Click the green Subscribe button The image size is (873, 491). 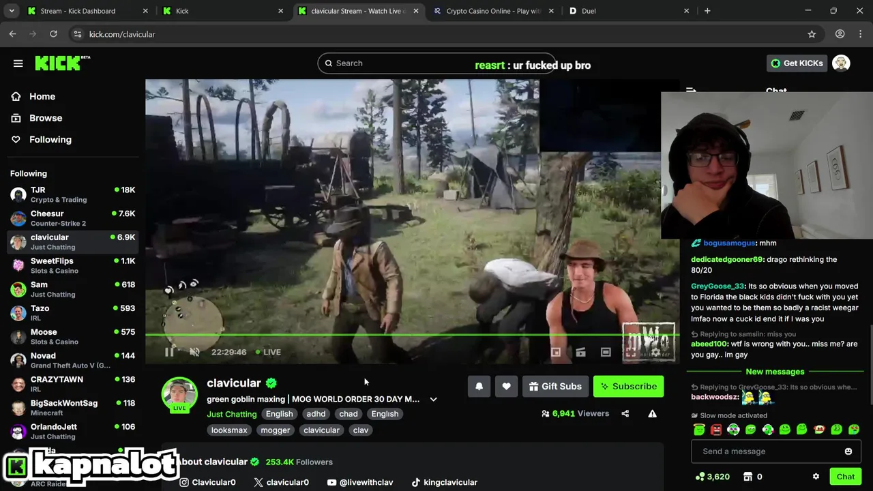628,386
